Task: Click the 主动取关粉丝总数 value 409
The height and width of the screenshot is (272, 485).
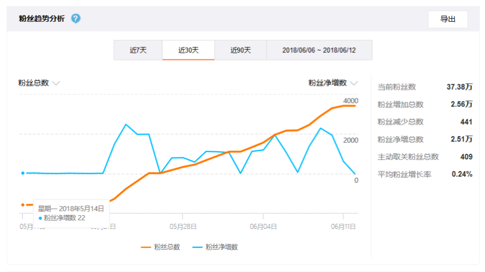Action: [466, 157]
